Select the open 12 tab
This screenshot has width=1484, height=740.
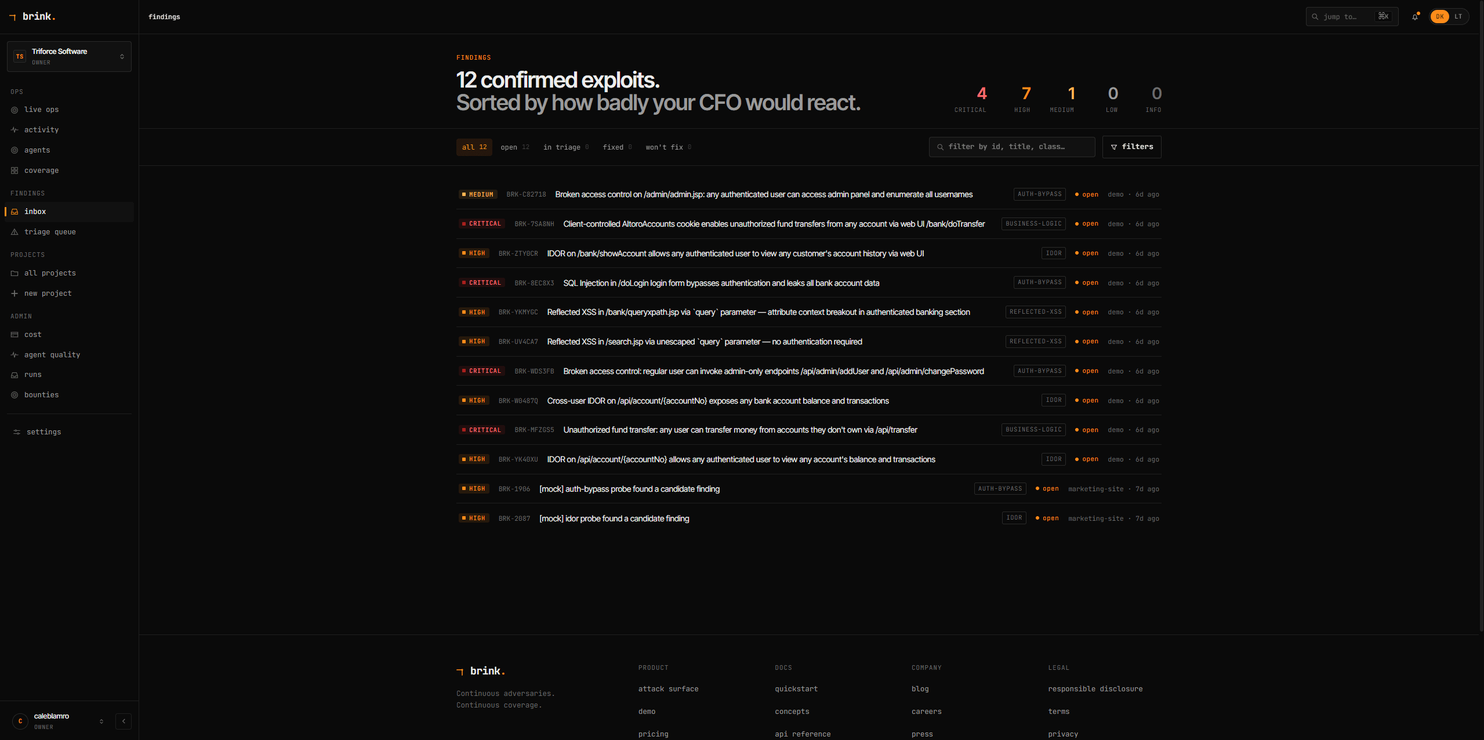click(x=515, y=147)
